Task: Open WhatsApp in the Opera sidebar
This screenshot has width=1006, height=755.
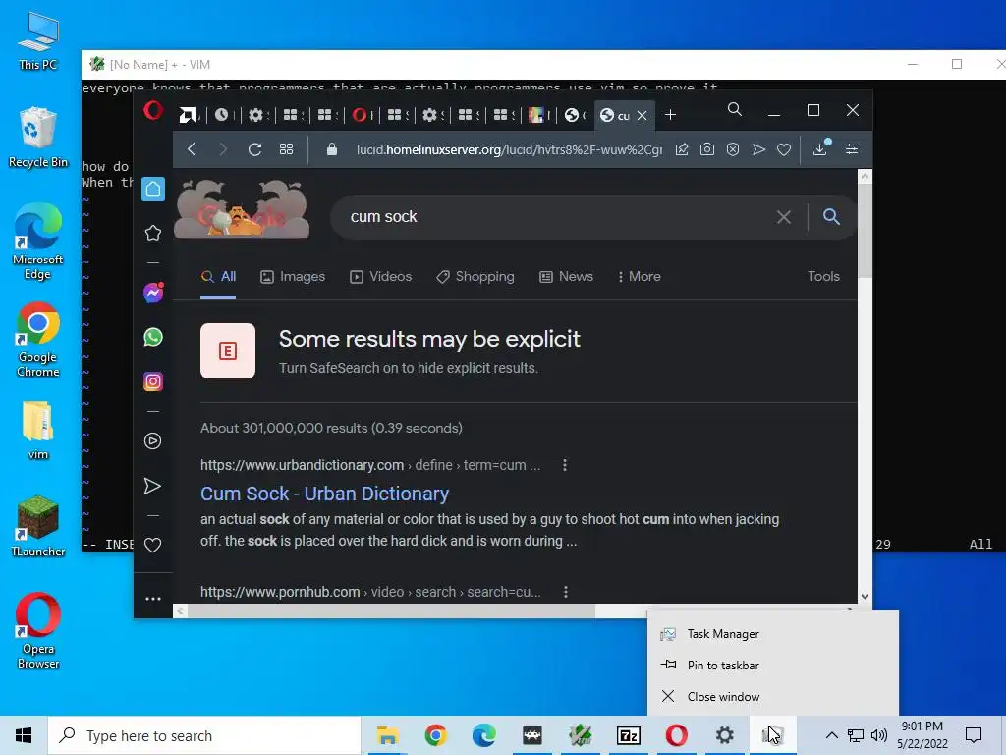Action: [152, 338]
